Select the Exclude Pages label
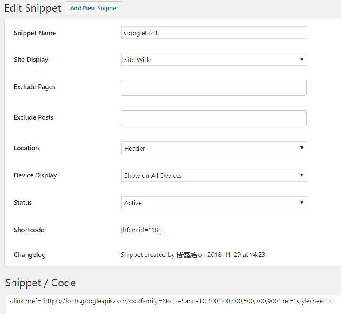The image size is (341, 314). [x=34, y=87]
